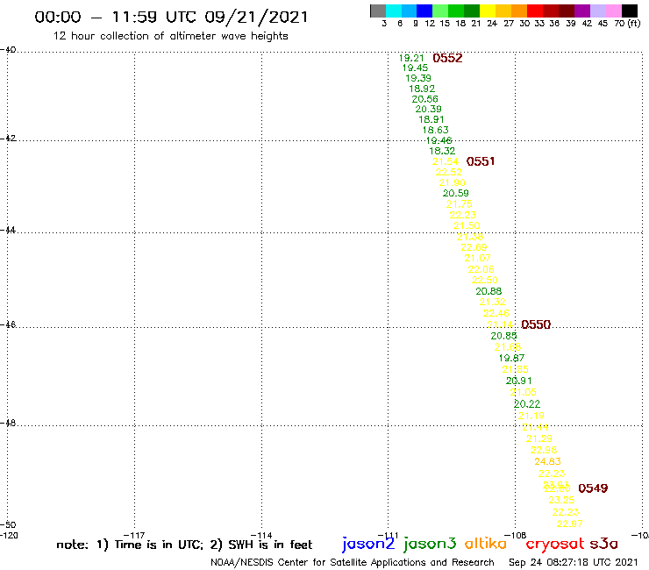Click the yellow value 23.25
Viewport: 649px width, 570px height.
pyautogui.click(x=561, y=500)
